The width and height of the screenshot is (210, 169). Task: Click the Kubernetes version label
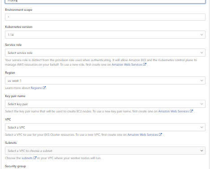pos(19,27)
